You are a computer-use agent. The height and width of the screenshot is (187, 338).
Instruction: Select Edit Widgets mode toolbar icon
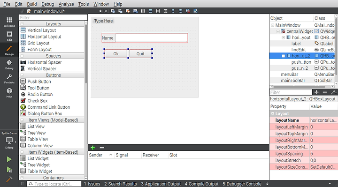coord(113,11)
